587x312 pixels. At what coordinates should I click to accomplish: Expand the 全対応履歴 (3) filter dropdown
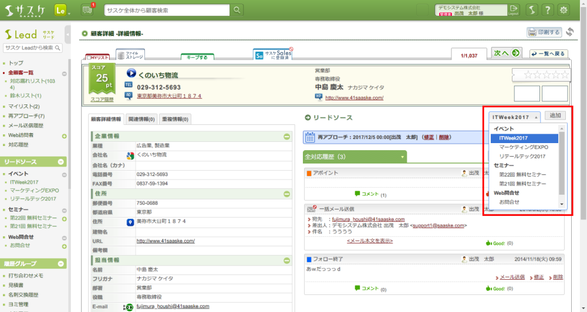(403, 157)
